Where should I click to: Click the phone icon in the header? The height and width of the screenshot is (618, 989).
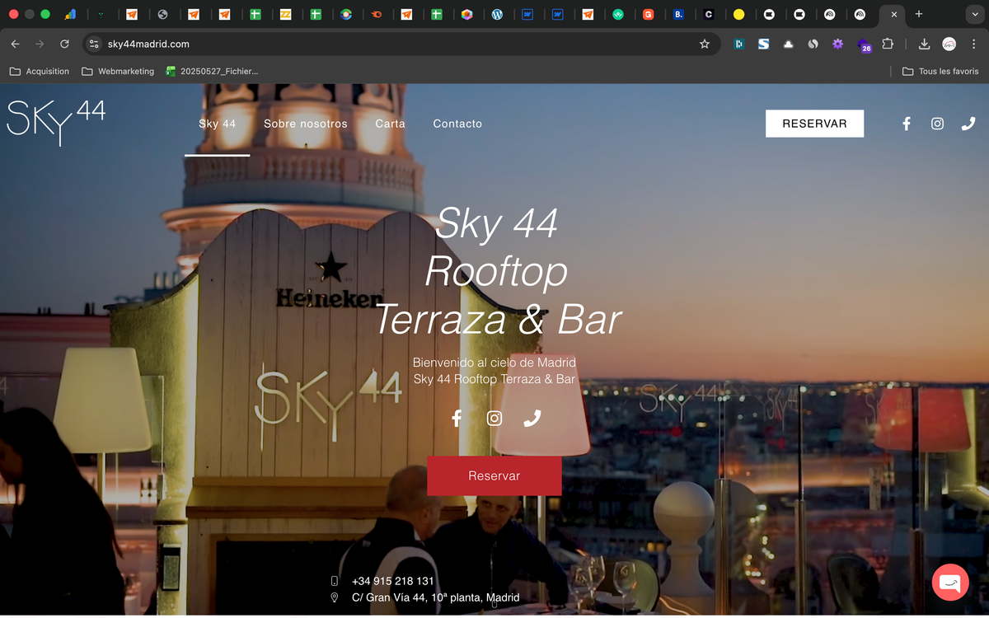pos(968,124)
